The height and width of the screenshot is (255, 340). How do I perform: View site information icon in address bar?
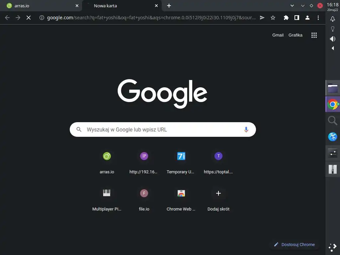42,18
